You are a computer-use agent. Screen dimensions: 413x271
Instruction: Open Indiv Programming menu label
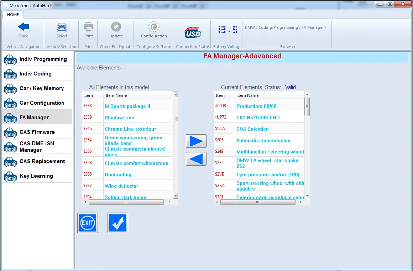click(43, 59)
